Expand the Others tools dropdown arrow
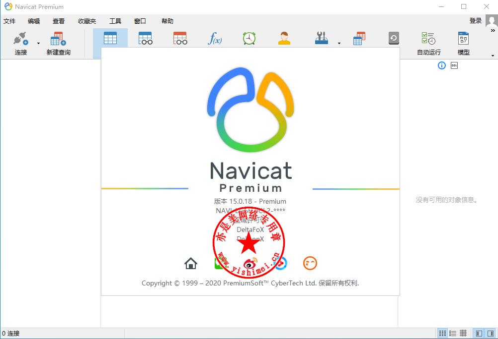The height and width of the screenshot is (339, 498). click(339, 44)
